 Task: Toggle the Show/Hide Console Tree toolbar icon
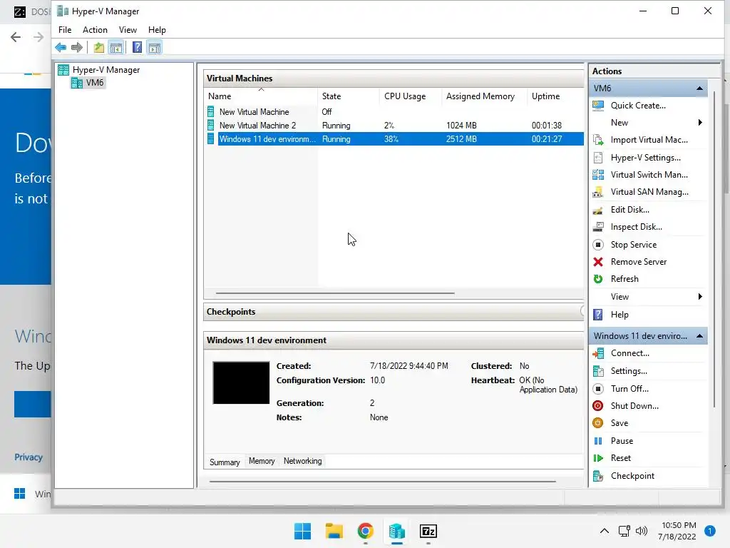116,47
